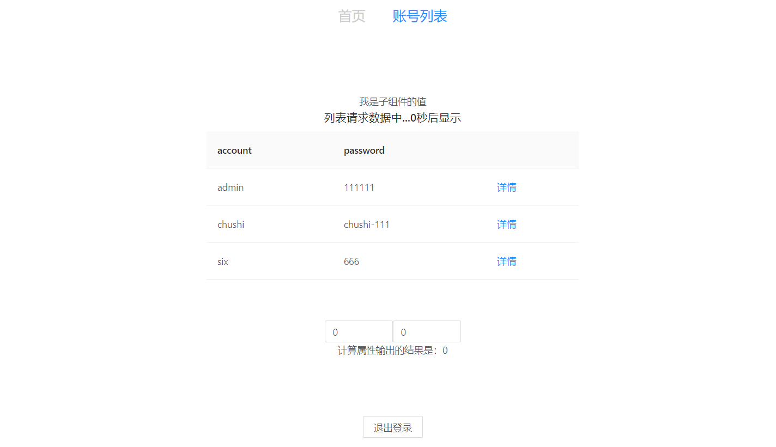Screen dimensions: 776x447
Task: Focus the first number input field
Action: click(359, 331)
